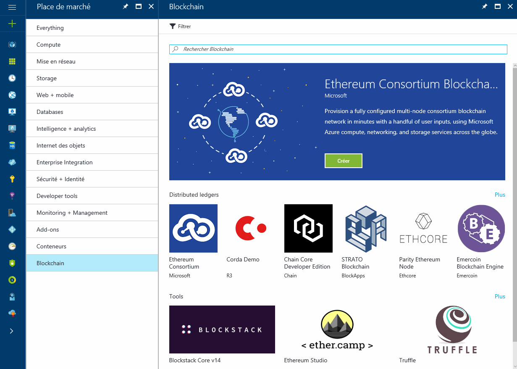Select Everything category
517x369 pixels.
pos(92,28)
